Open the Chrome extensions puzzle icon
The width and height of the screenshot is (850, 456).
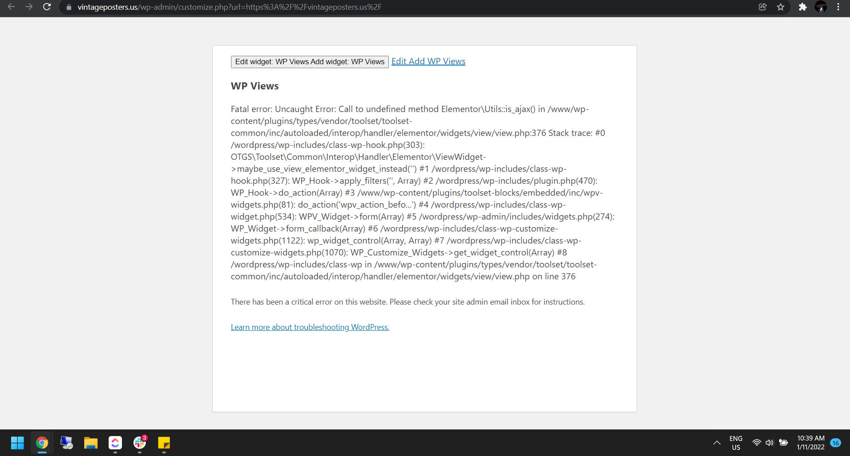[x=803, y=7]
